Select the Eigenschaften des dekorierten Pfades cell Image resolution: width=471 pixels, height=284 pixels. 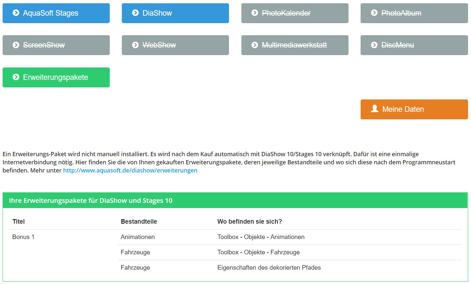coord(269,268)
